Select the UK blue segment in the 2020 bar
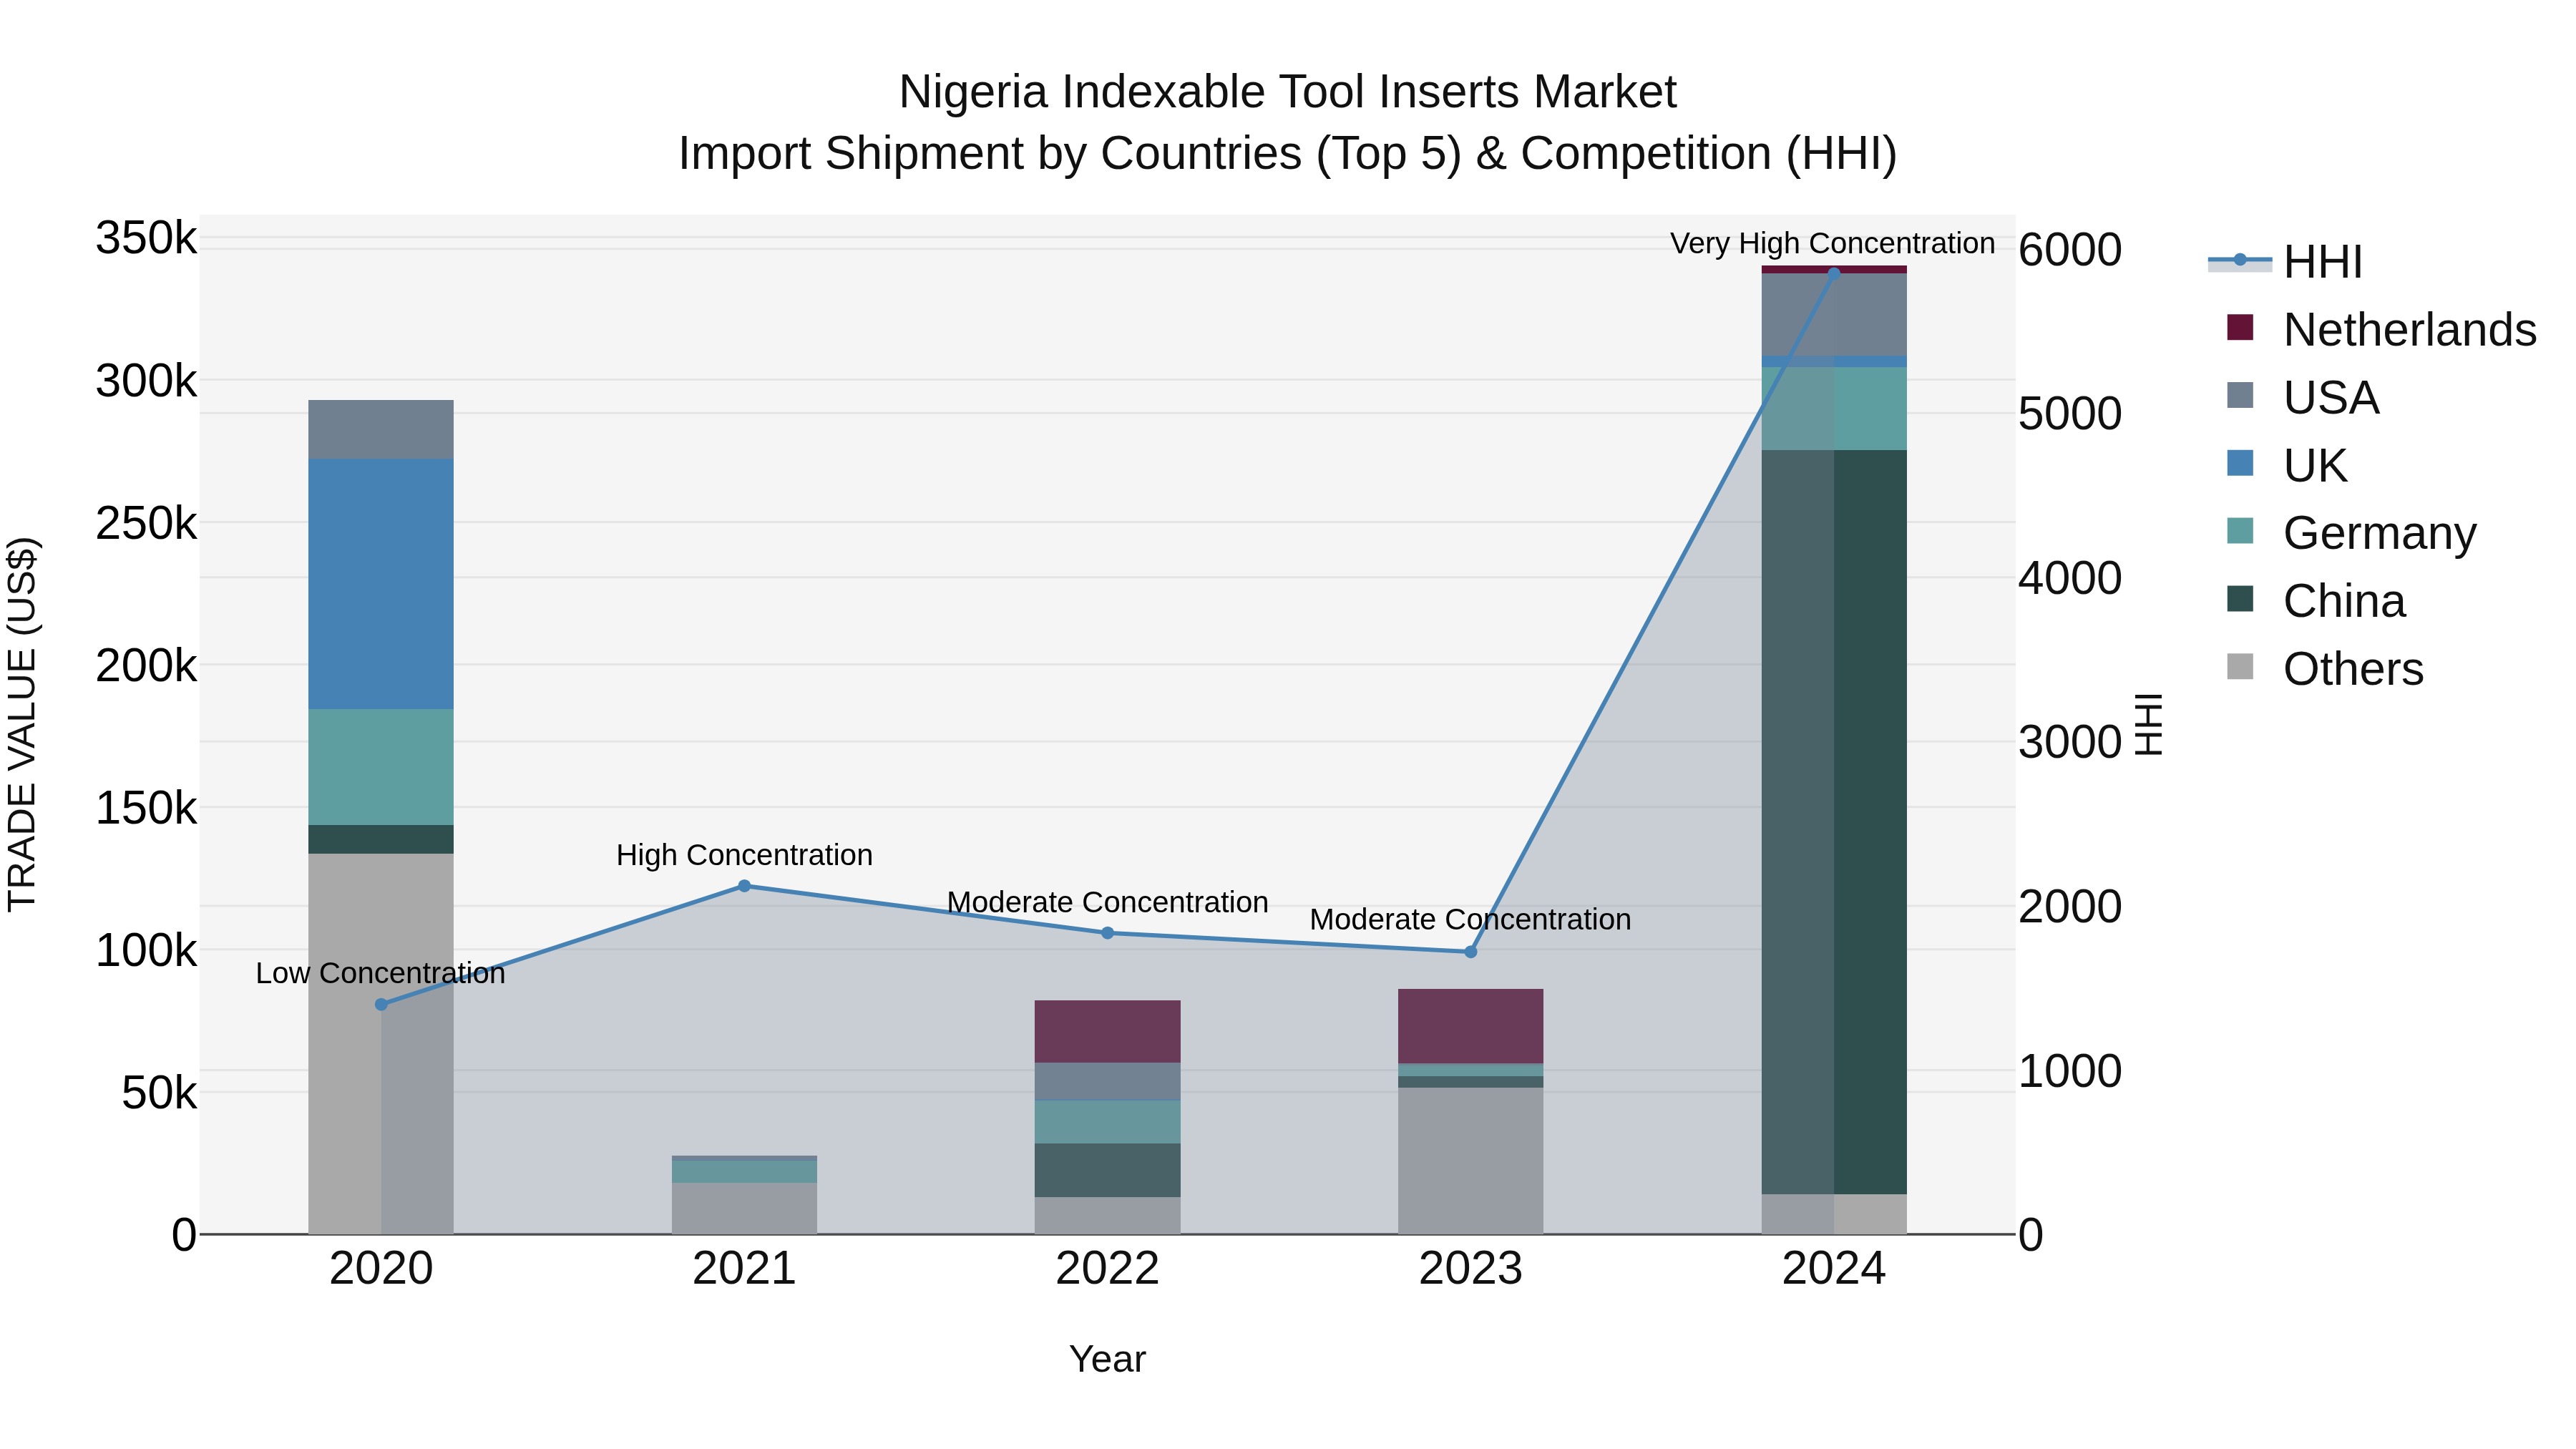2576x1449 pixels. pos(381,584)
